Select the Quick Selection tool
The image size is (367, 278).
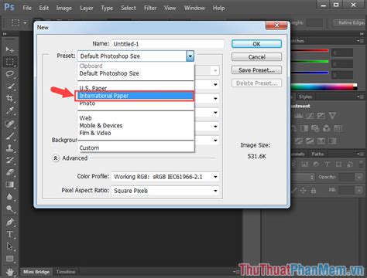[x=10, y=86]
